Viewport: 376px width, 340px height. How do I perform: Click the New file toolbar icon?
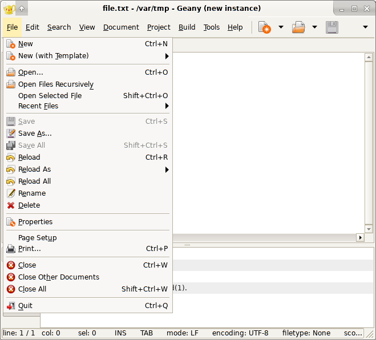(x=265, y=27)
